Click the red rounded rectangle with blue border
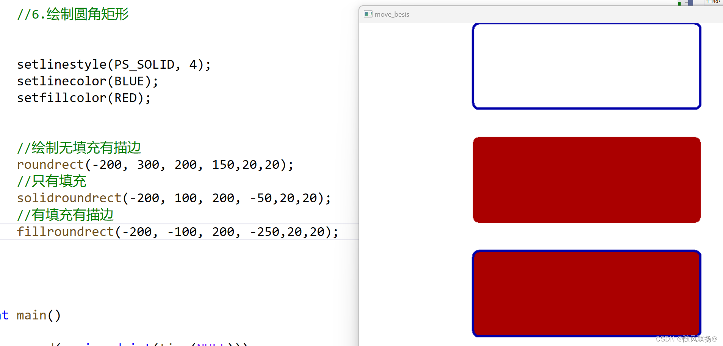Screen dimensions: 723x346 click(587, 294)
